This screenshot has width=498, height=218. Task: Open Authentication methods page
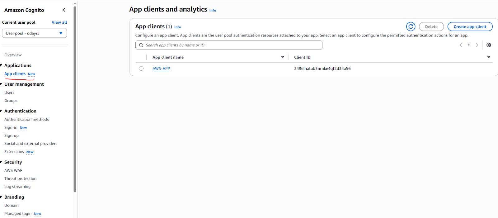point(26,119)
